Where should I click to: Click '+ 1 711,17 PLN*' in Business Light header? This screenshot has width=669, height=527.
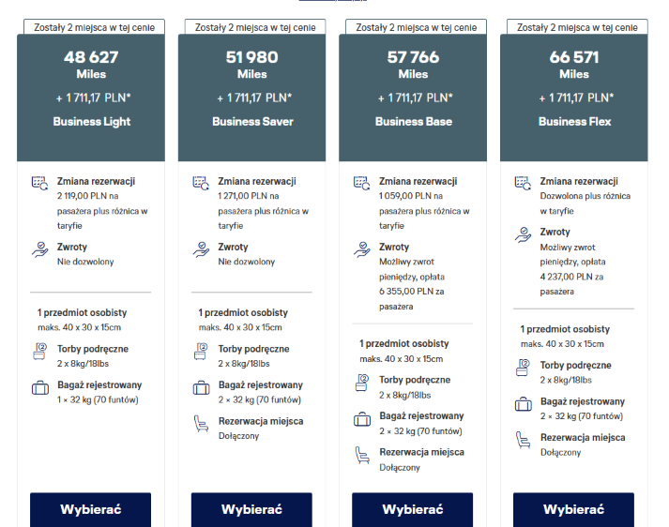click(94, 98)
